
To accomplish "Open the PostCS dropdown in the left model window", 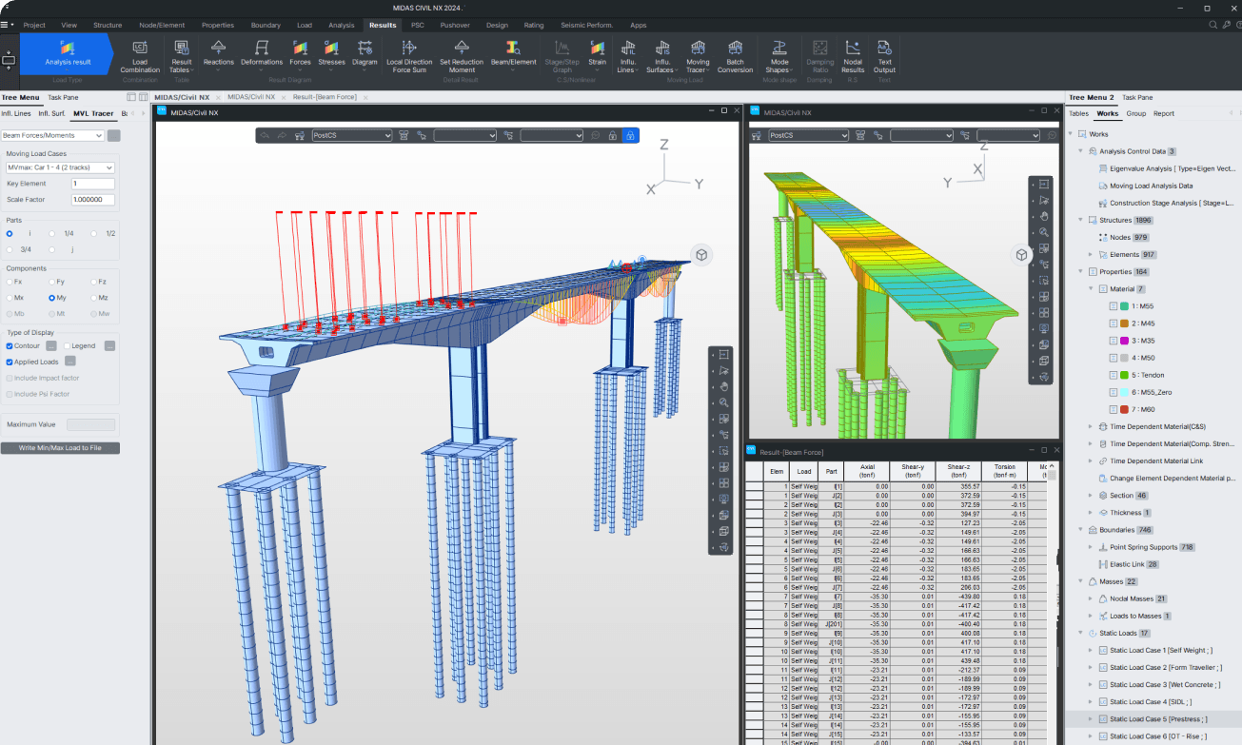I will coord(352,136).
